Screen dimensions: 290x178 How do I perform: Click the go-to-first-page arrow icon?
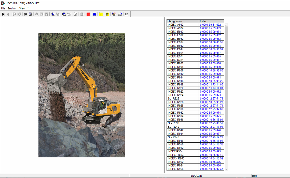point(3,14)
